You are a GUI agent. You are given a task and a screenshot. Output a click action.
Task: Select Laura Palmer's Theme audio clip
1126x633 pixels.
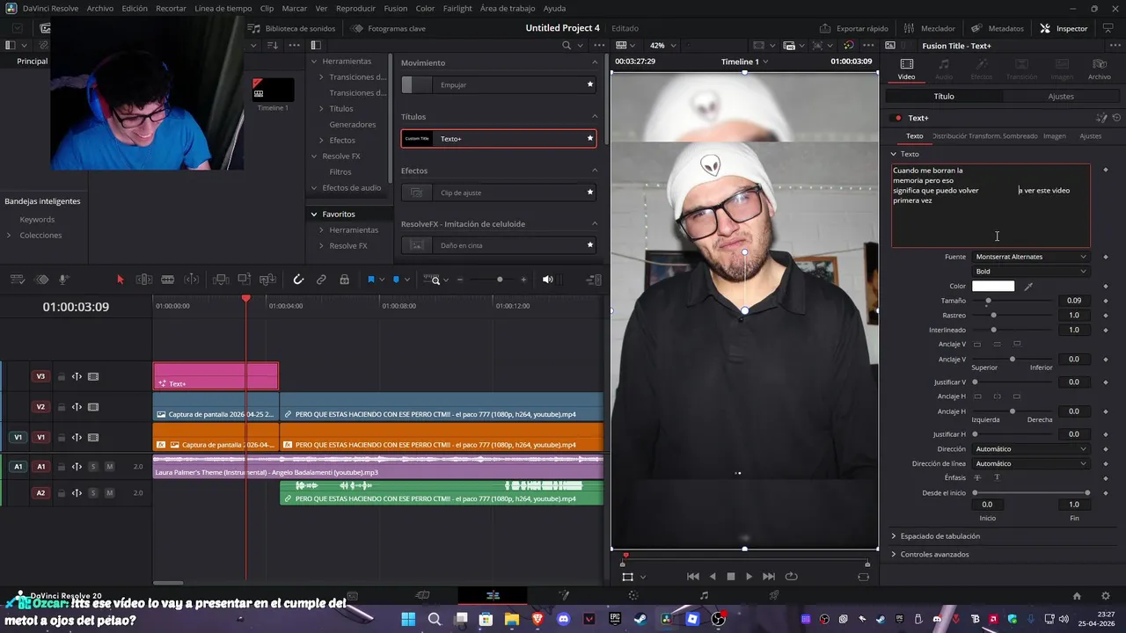[x=377, y=467]
